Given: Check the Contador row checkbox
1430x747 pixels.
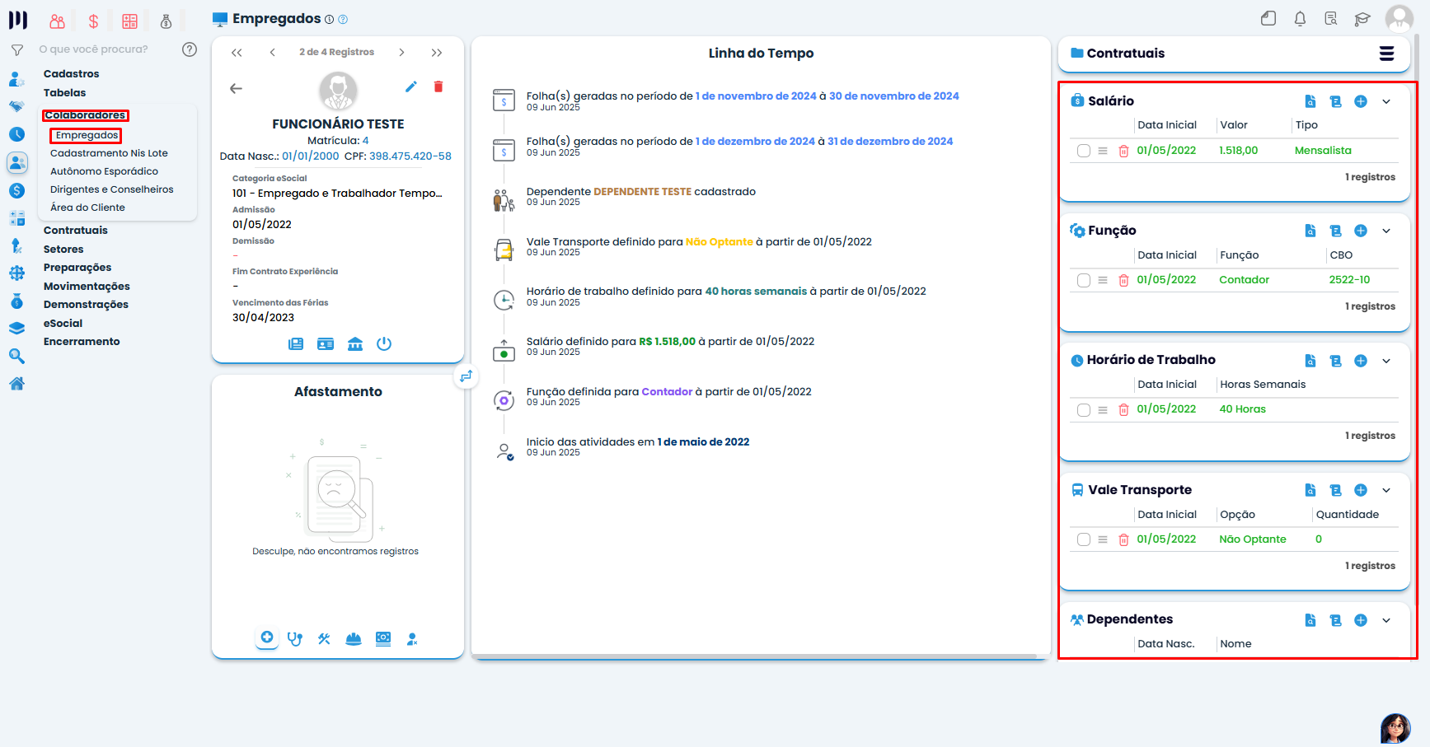Looking at the screenshot, I should pyautogui.click(x=1084, y=280).
